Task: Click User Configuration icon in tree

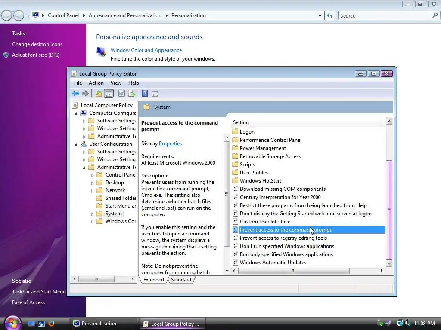Action: pos(84,144)
